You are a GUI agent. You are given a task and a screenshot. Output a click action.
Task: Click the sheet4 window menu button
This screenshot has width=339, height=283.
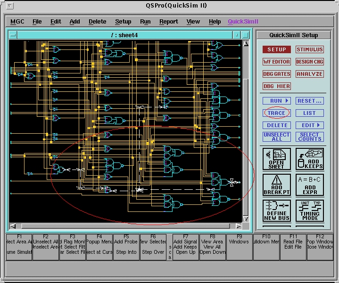coord(13,35)
